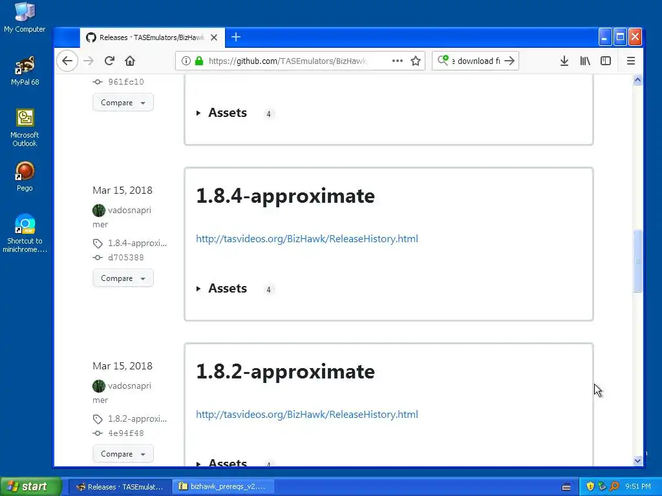This screenshot has width=662, height=496.
Task: Select the MyPal 68 desktop icon
Action: coord(25,70)
